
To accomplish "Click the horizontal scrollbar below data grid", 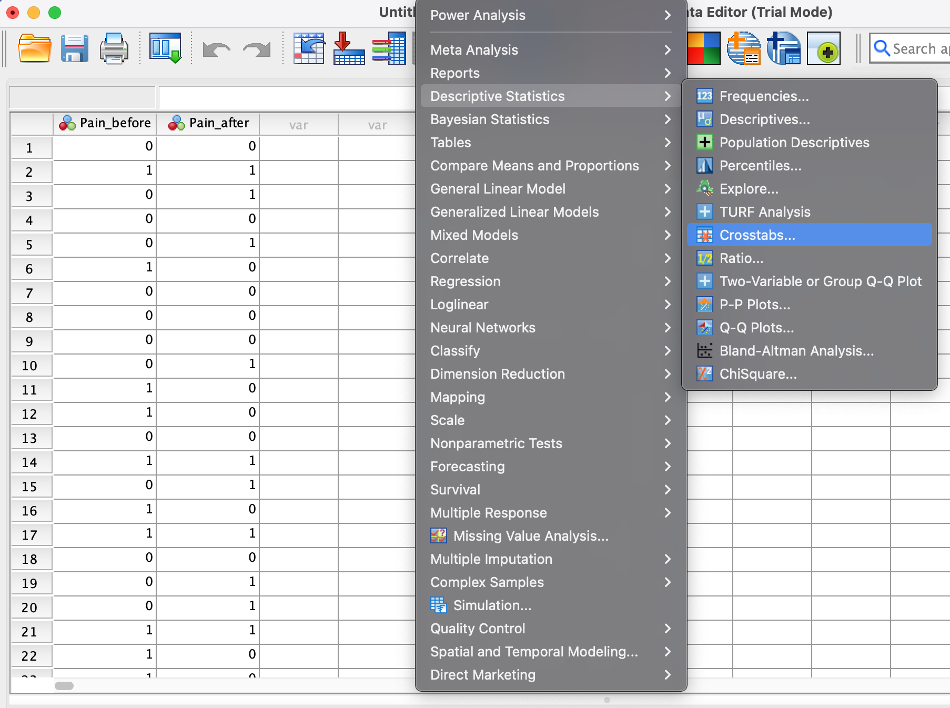I will coord(64,686).
